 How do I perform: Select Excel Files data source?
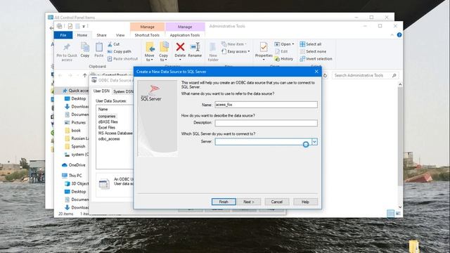coord(106,127)
